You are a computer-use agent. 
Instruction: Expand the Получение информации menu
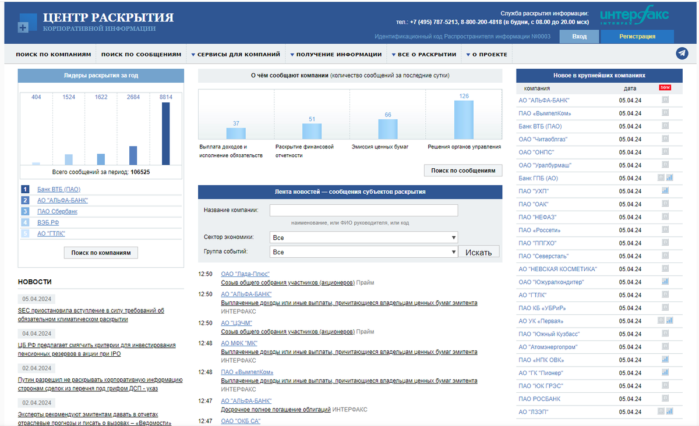tap(336, 54)
